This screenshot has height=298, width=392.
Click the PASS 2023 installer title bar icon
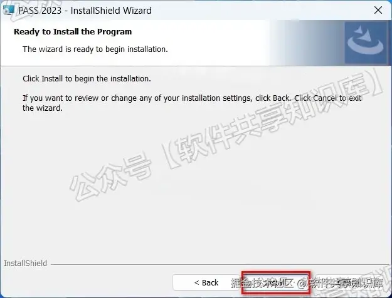tap(8, 10)
